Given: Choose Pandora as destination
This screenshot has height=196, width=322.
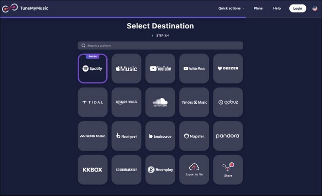Looking at the screenshot, I should [228, 136].
